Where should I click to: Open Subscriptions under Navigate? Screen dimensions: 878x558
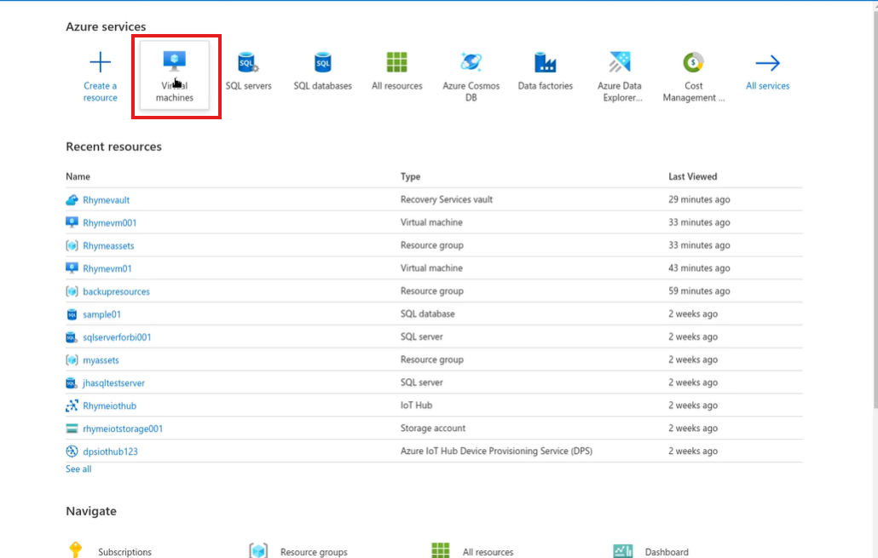[124, 552]
